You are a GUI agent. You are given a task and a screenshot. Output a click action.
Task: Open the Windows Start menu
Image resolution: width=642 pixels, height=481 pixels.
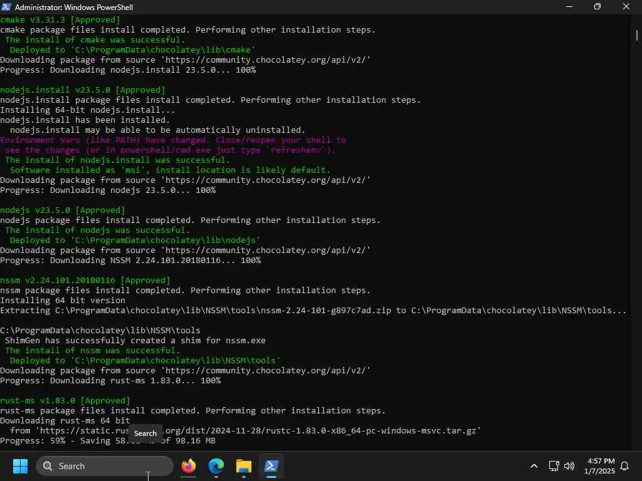point(20,466)
